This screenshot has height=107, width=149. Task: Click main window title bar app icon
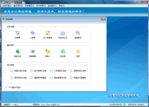coord(3,2)
